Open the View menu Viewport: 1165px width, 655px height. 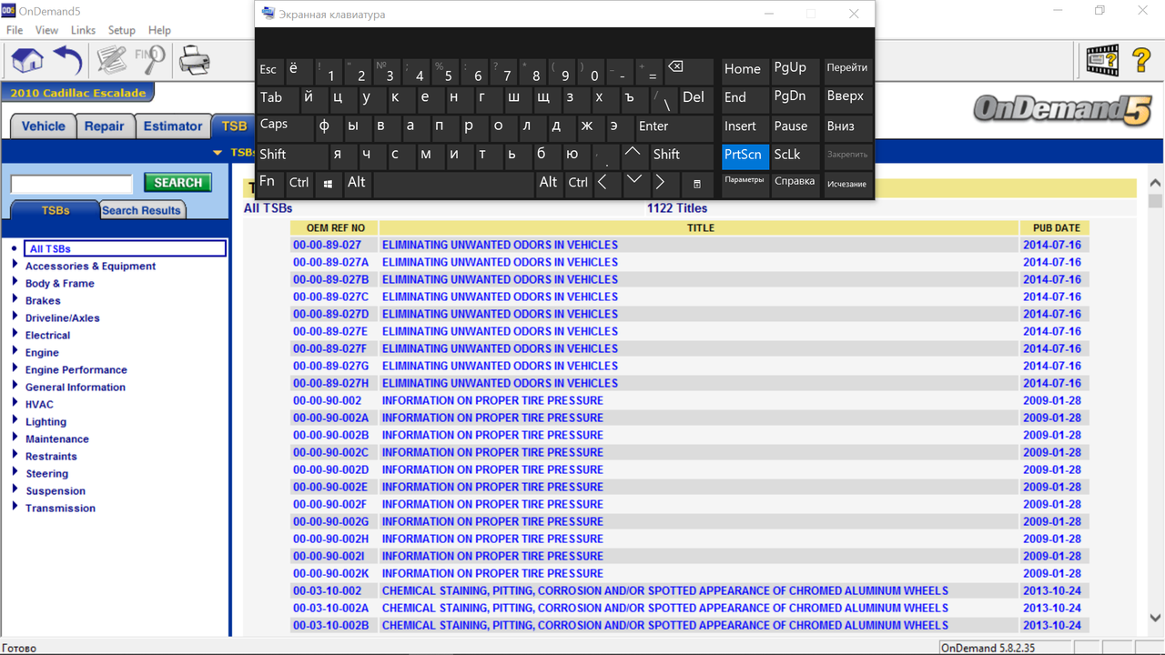pos(46,30)
